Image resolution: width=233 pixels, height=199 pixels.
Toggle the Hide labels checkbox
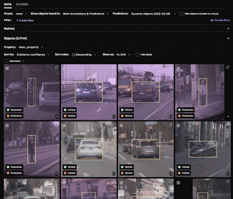tap(137, 55)
